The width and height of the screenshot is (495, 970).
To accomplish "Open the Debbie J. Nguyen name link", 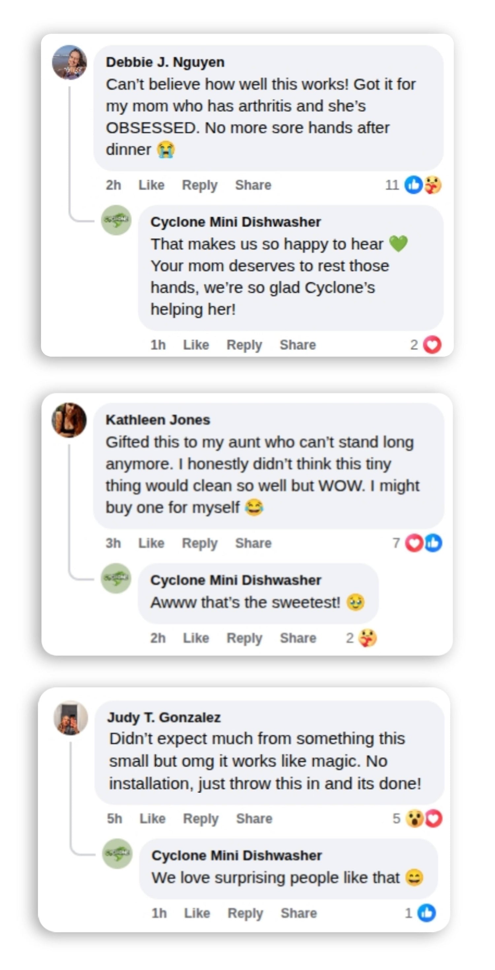I will click(x=165, y=62).
